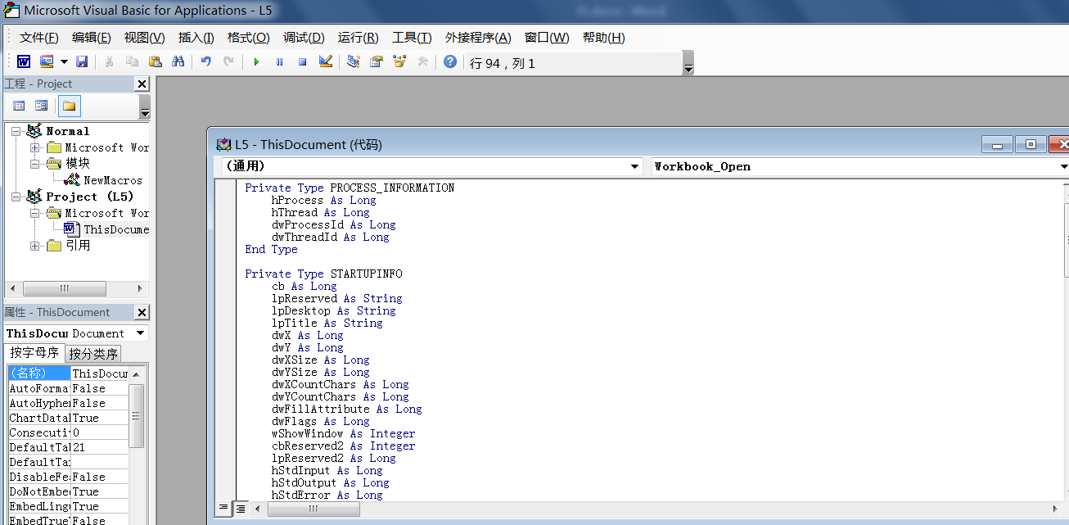1069x525 pixels.
Task: Collapse the 模块 folder node
Action: click(35, 164)
